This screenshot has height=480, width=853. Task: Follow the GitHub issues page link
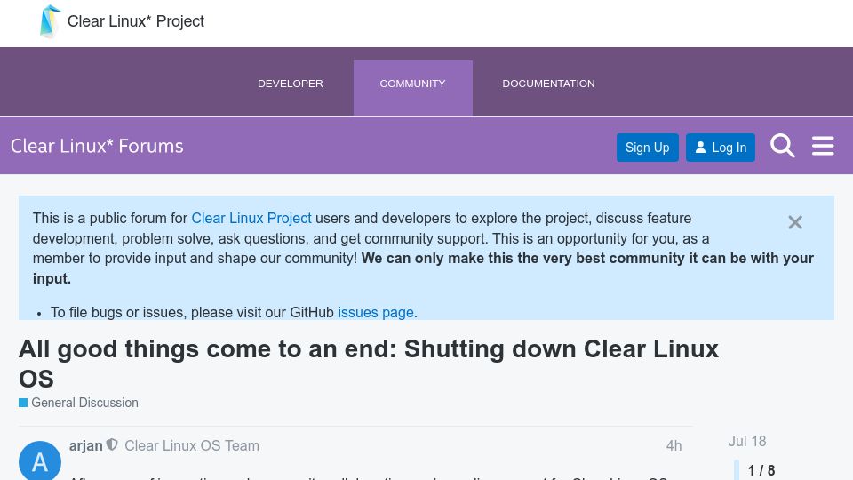376,312
